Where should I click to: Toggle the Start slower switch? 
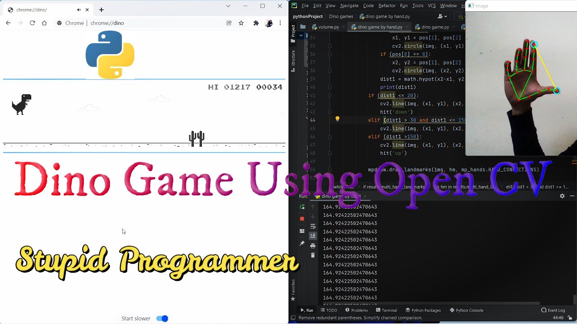point(162,319)
